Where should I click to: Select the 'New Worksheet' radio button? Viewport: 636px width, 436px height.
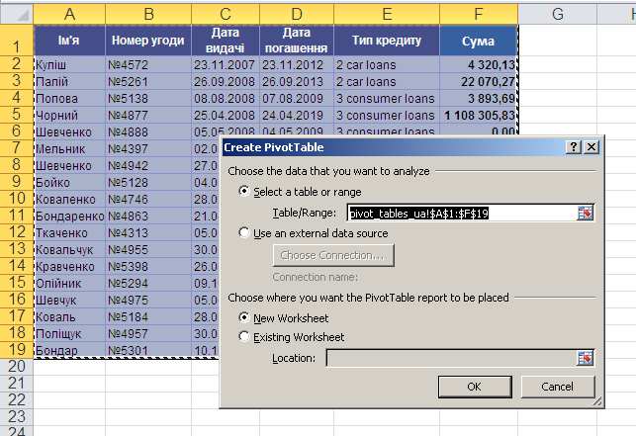(x=245, y=318)
